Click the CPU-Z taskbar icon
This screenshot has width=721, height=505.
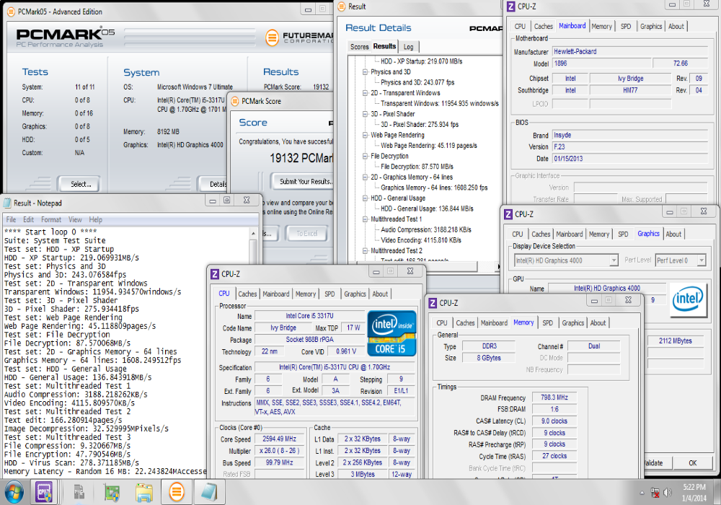(x=45, y=492)
